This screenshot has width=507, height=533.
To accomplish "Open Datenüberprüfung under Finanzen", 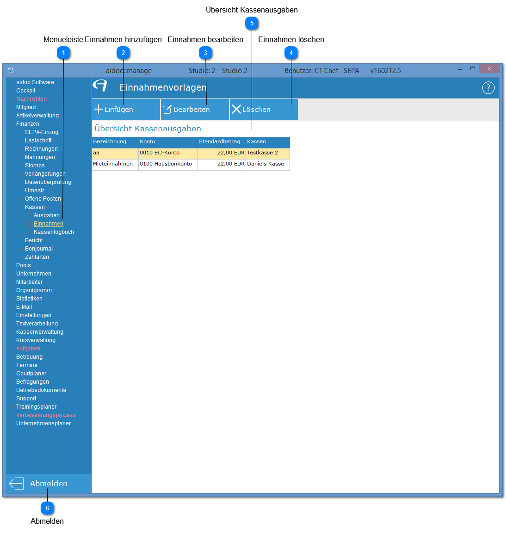I will 48,182.
